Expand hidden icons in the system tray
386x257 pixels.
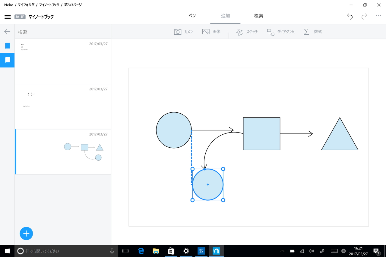coord(282,251)
